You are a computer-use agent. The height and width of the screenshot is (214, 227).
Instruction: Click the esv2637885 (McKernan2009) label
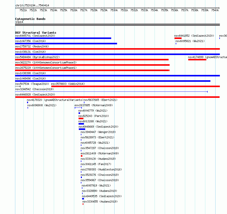(x=94, y=105)
